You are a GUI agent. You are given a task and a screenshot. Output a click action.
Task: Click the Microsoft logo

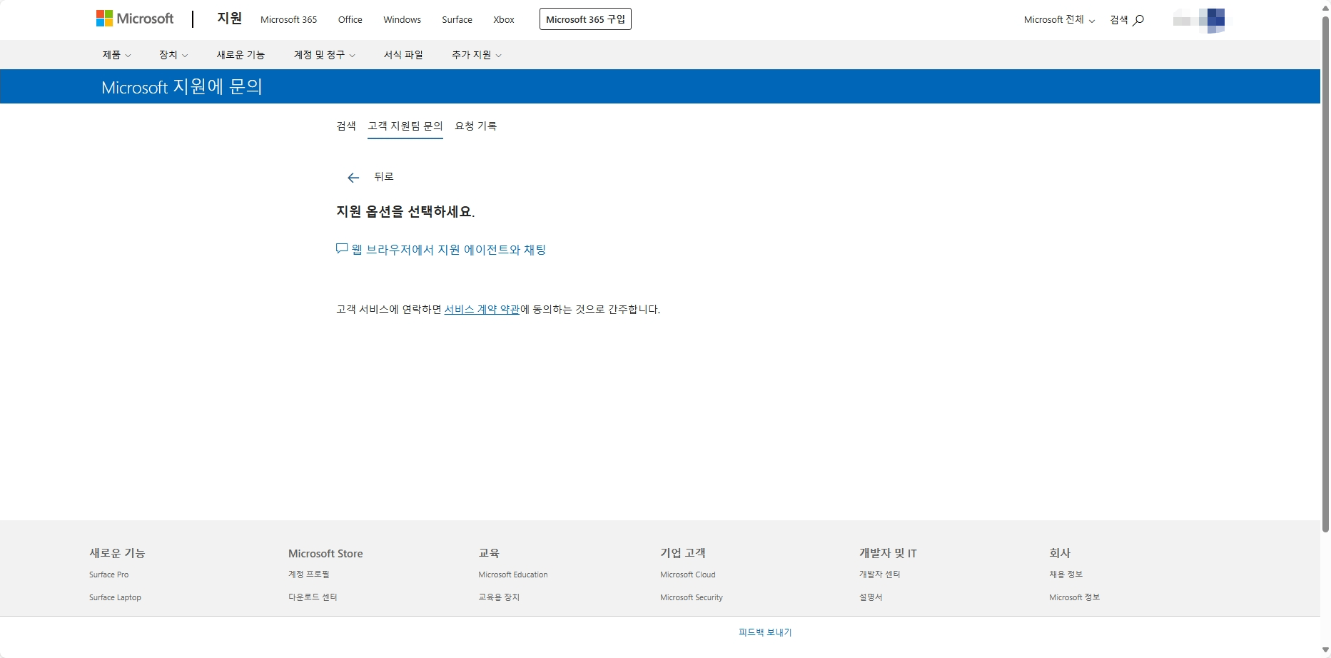pos(135,19)
